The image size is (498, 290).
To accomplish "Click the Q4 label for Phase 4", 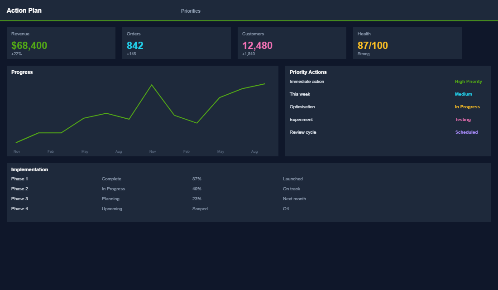I will pyautogui.click(x=286, y=208).
